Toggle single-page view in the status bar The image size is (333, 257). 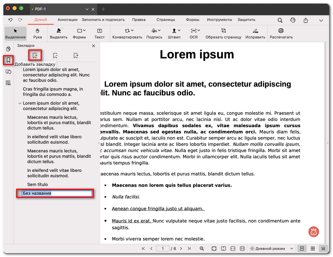coord(302,249)
